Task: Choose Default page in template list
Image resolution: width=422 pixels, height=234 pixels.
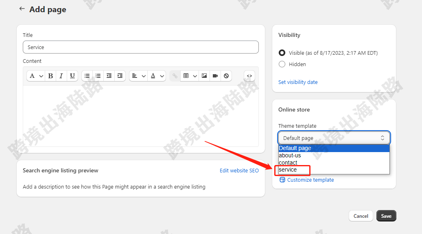Action: pyautogui.click(x=334, y=148)
